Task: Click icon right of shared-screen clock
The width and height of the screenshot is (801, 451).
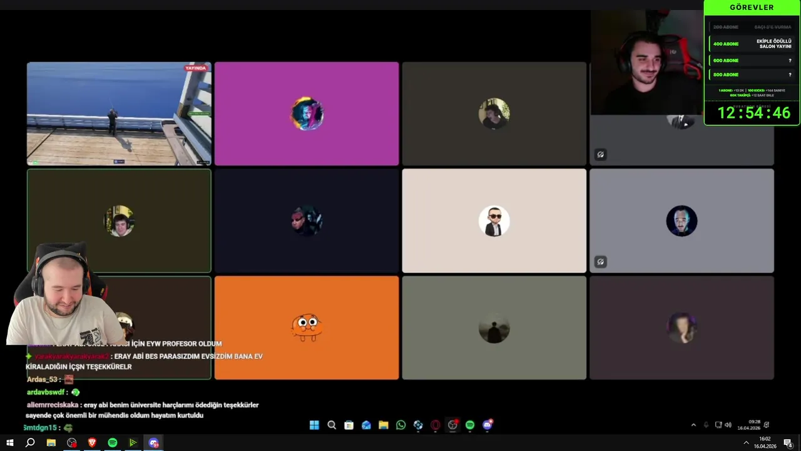Action: [x=767, y=425]
